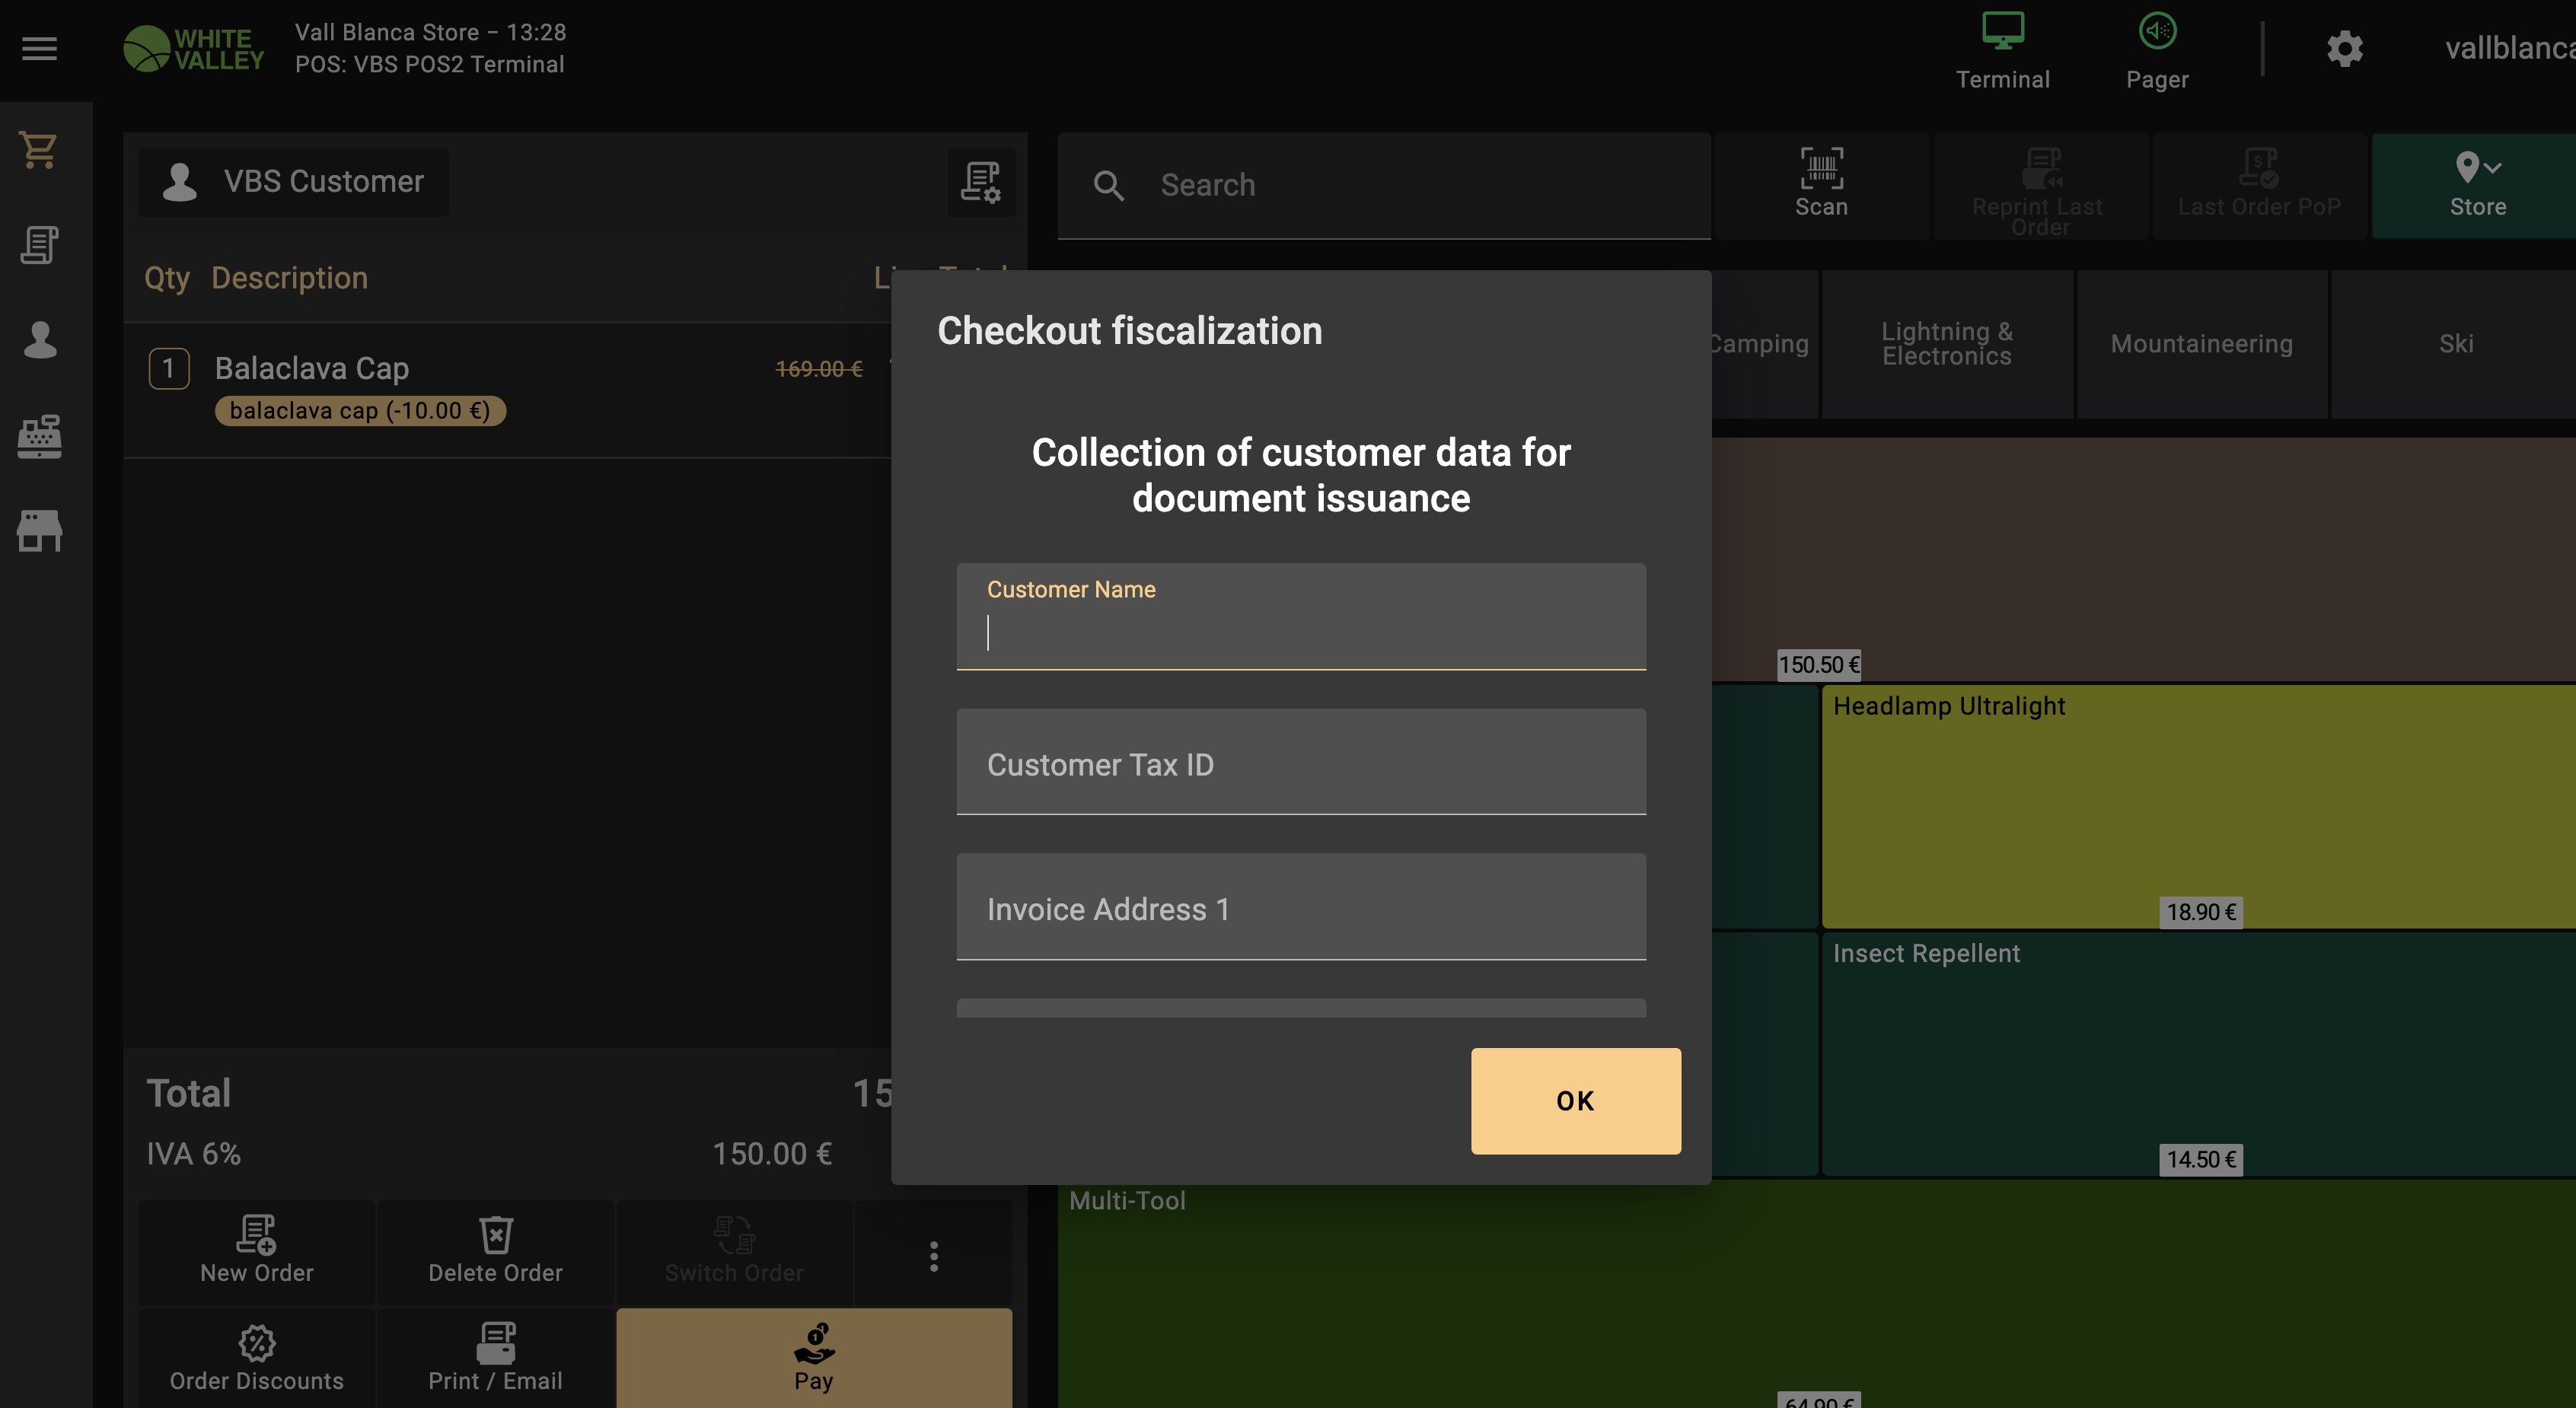Screen dimensions: 2576x1408
Task: Open the receipts sidebar icon
Action: tap(39, 245)
